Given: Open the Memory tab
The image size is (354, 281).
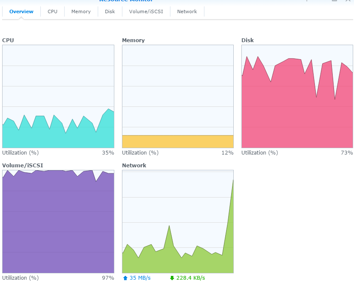Looking at the screenshot, I should 81,11.
